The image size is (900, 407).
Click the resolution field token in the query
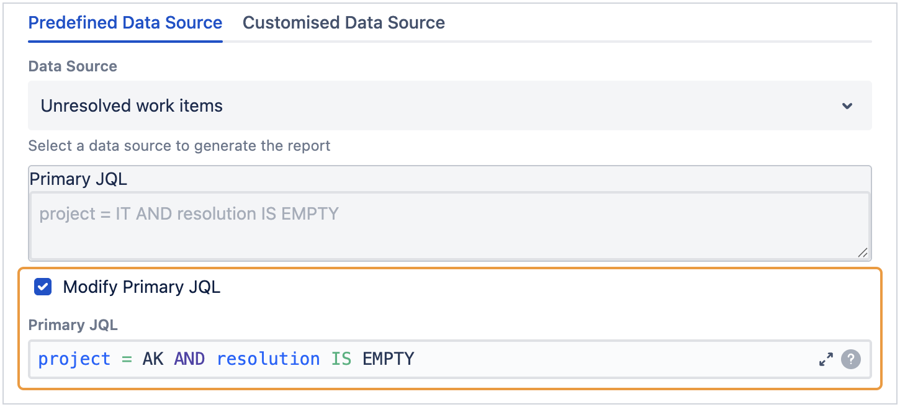(x=268, y=359)
